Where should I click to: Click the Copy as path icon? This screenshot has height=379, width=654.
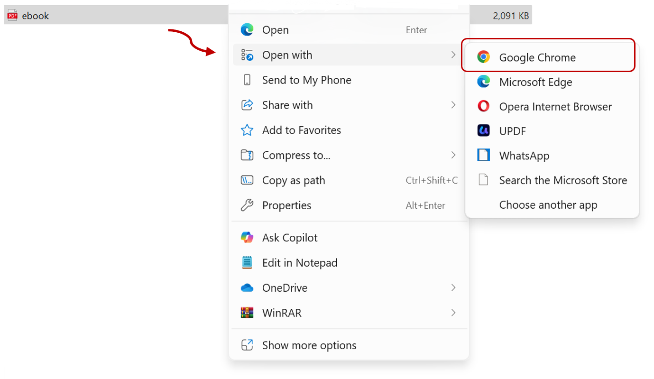point(247,180)
